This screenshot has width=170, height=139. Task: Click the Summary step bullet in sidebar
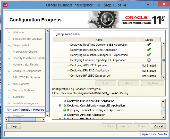point(9,97)
